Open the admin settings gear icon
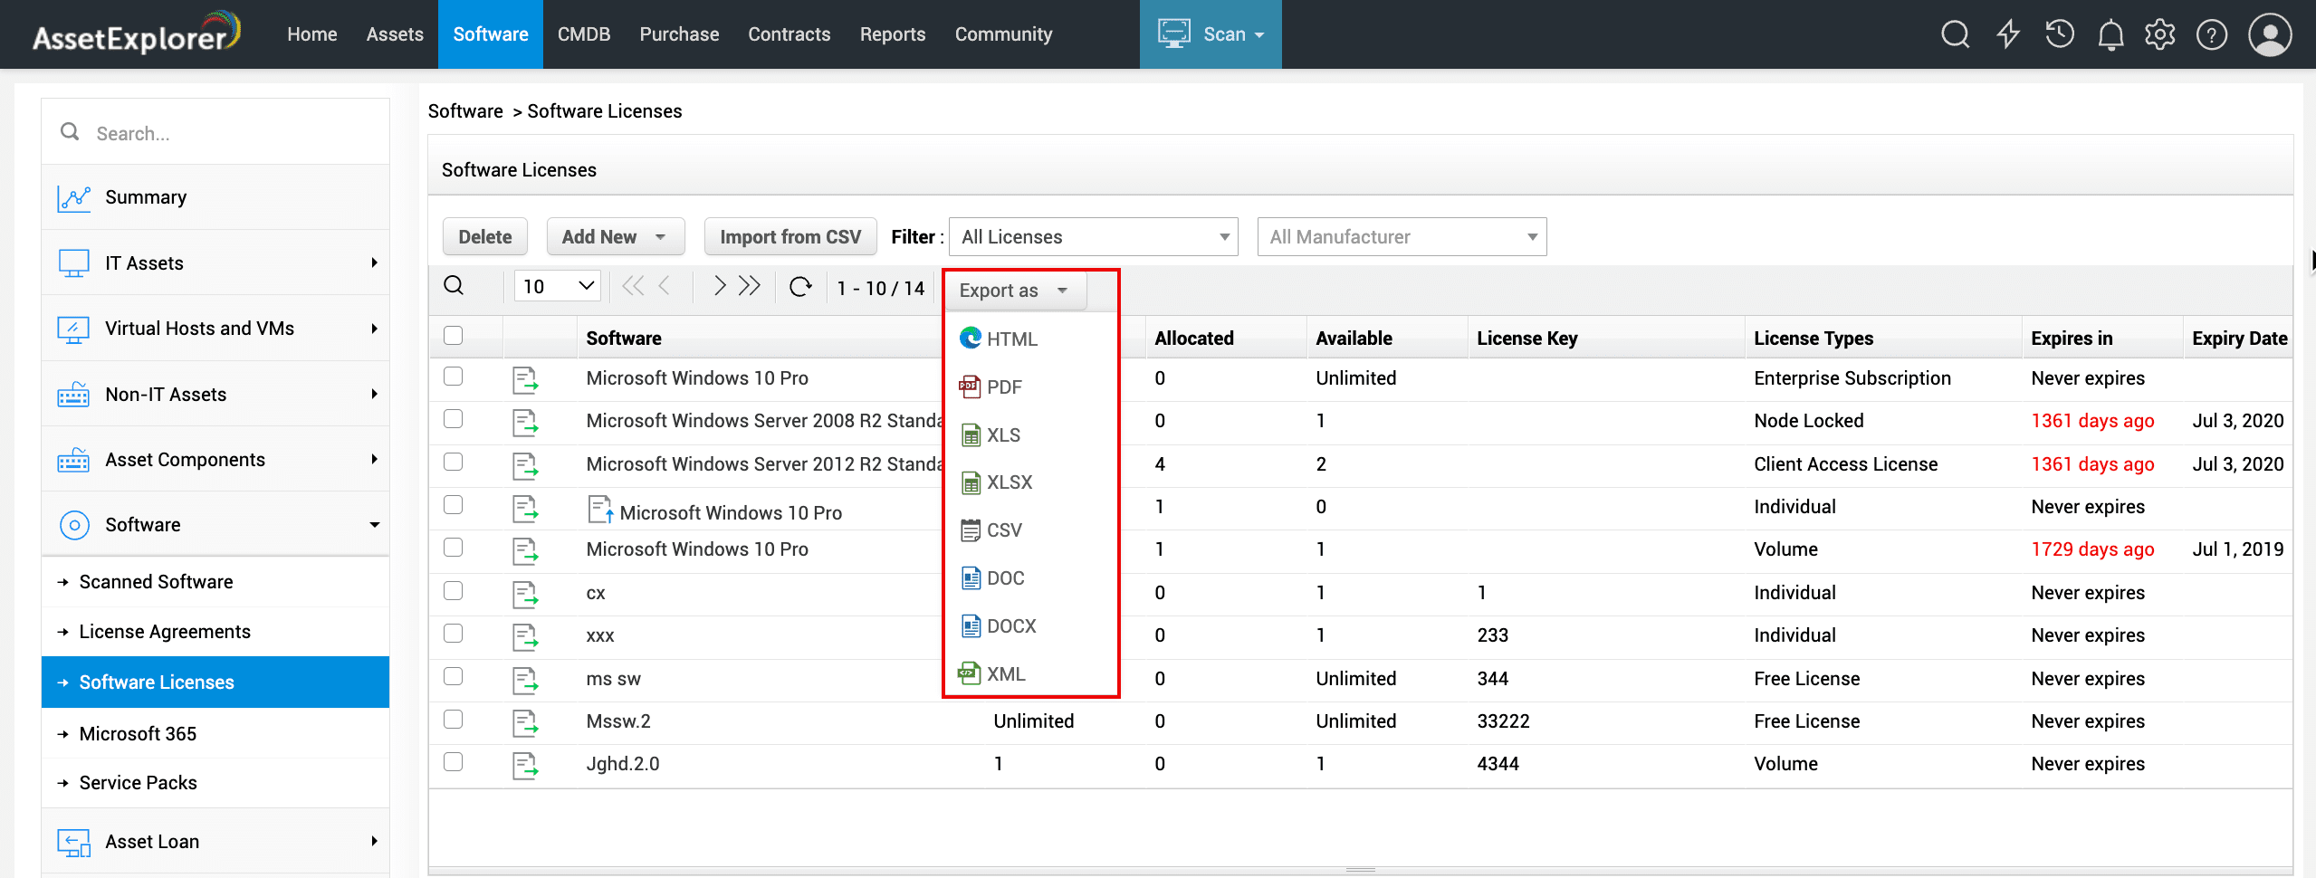 pos(2159,34)
